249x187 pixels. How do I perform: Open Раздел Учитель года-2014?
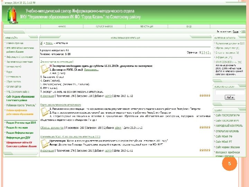click(21, 123)
